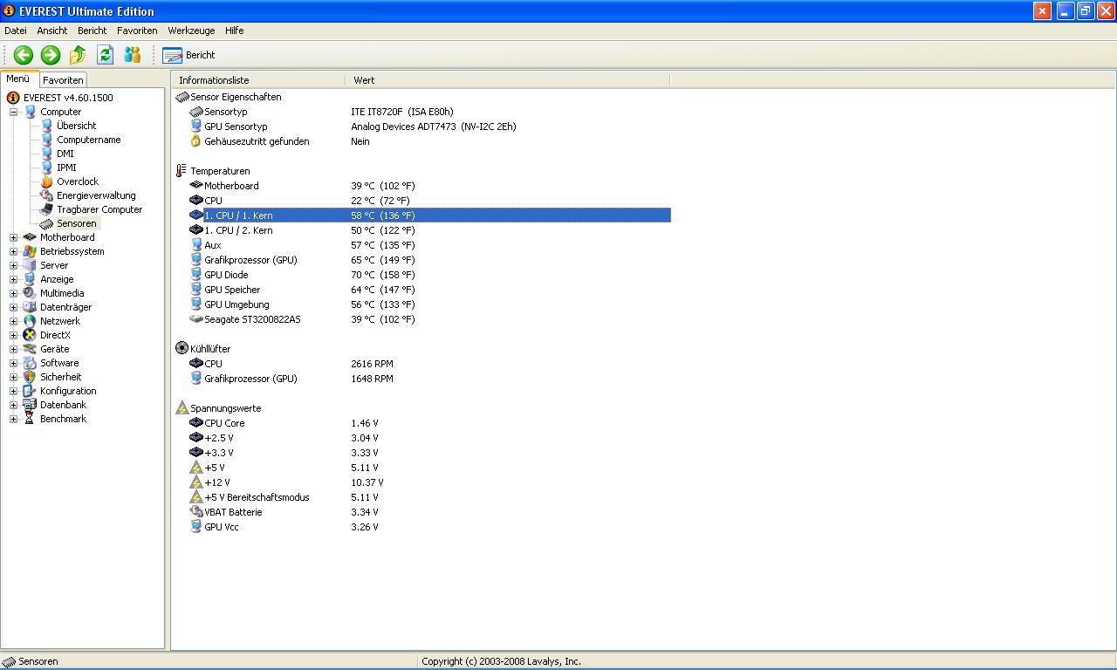Open the Hilfe menu
The image size is (1117, 670).
234,31
